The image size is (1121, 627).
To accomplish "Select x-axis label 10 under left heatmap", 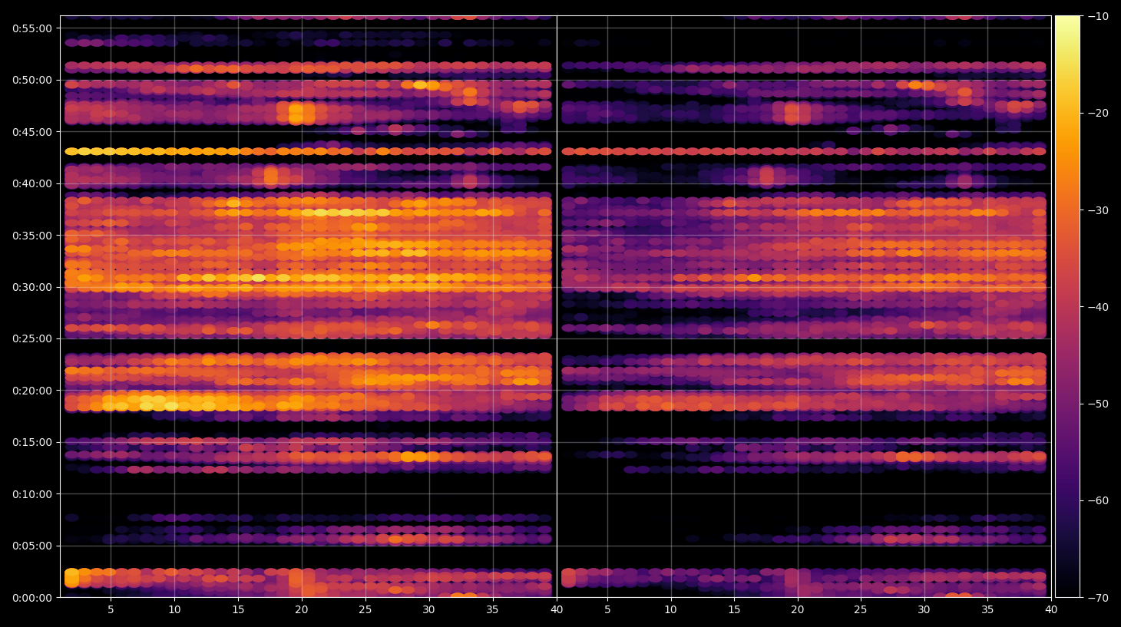I will click(174, 610).
